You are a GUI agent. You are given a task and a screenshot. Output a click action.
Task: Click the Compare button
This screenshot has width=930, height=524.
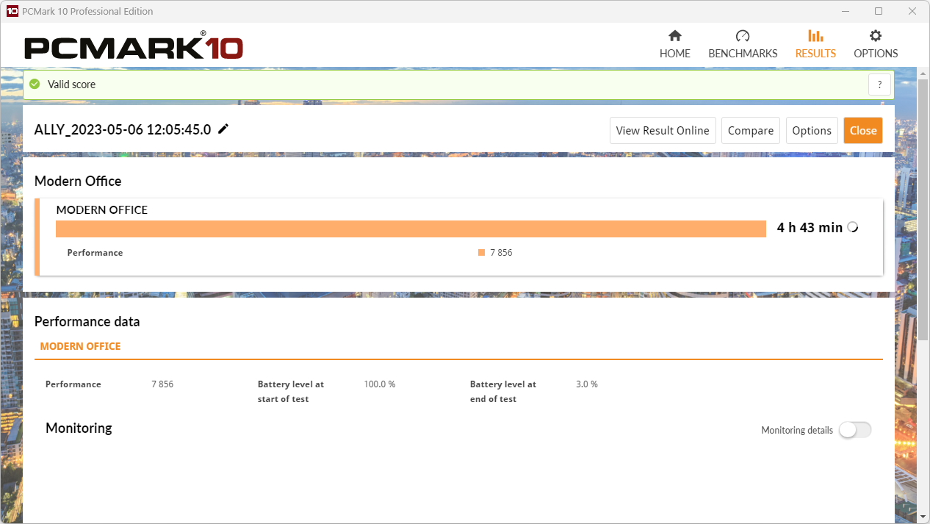(751, 130)
